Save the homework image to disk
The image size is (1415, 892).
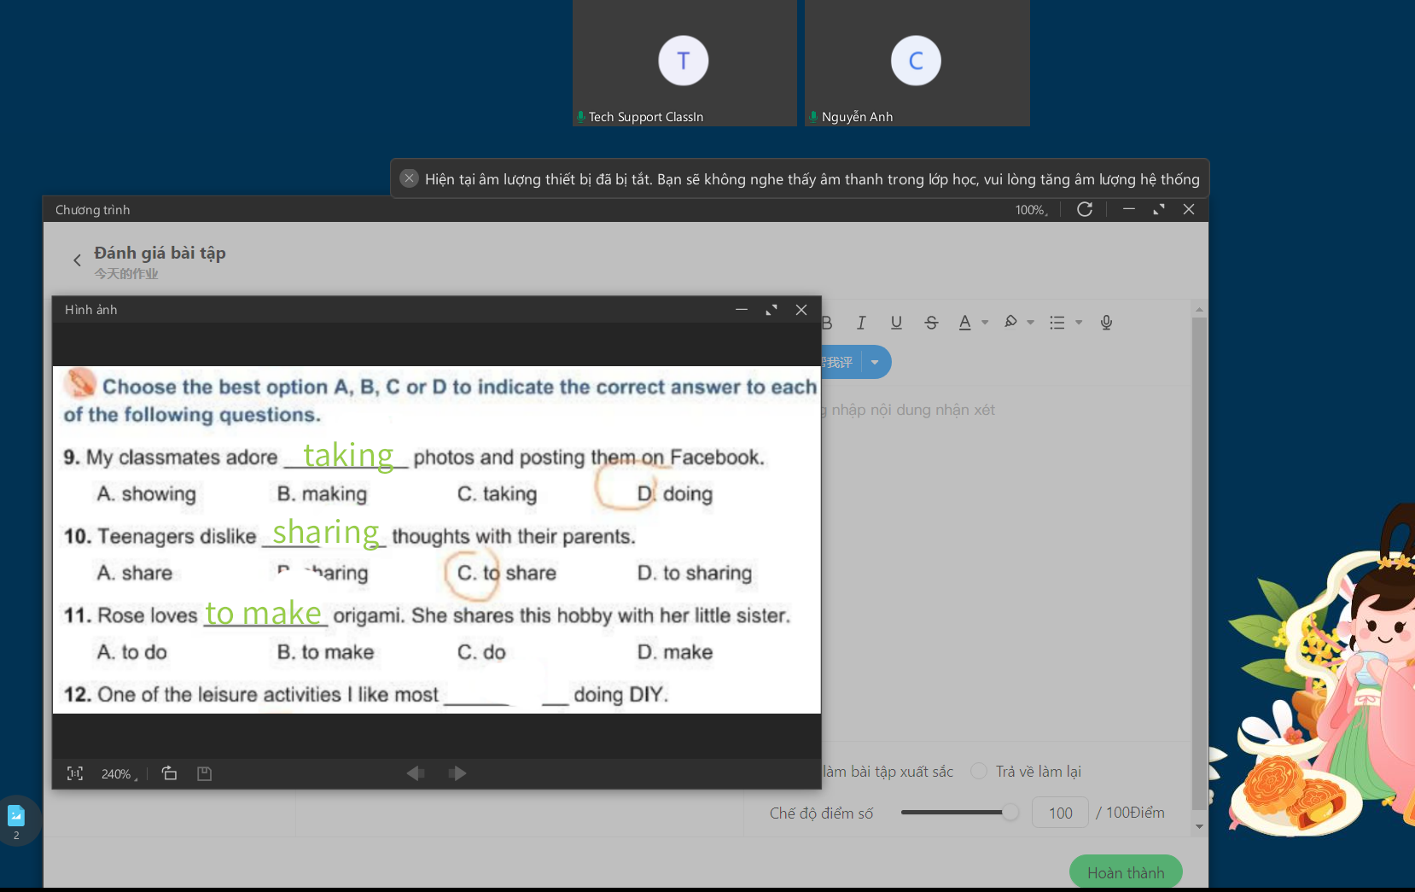[x=204, y=773]
